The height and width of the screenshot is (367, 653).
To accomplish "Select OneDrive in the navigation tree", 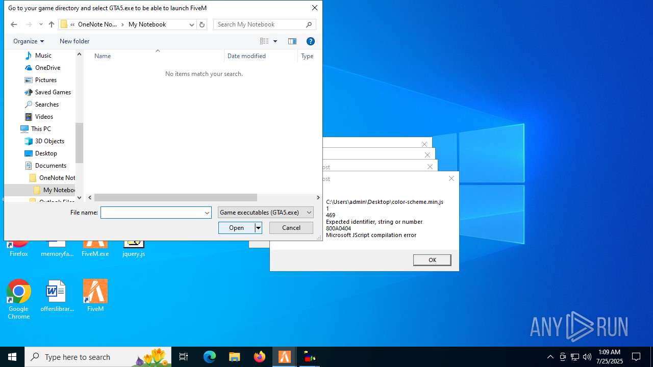I will [47, 68].
